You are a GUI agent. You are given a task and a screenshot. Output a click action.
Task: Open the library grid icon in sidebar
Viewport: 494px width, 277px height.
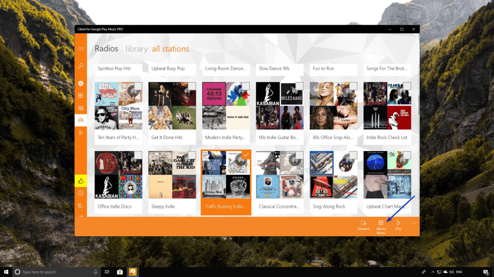[81, 96]
